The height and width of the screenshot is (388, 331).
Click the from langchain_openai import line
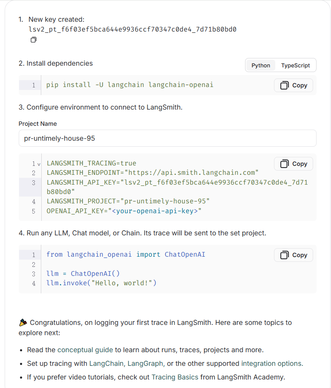tap(126, 255)
